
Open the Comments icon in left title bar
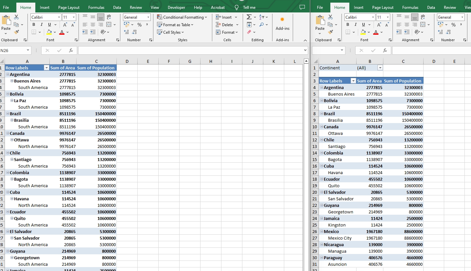click(302, 7)
